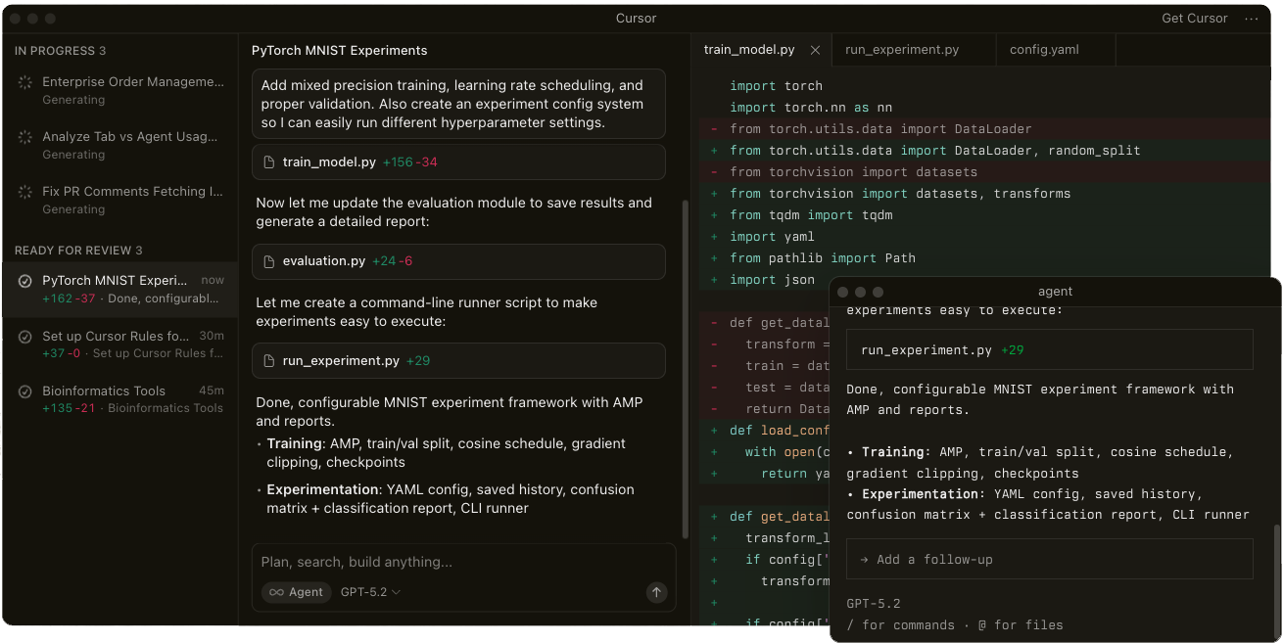This screenshot has width=1283, height=643.
Task: Click the checkmark icon for Set up Cursor Rules
Action: coord(25,337)
